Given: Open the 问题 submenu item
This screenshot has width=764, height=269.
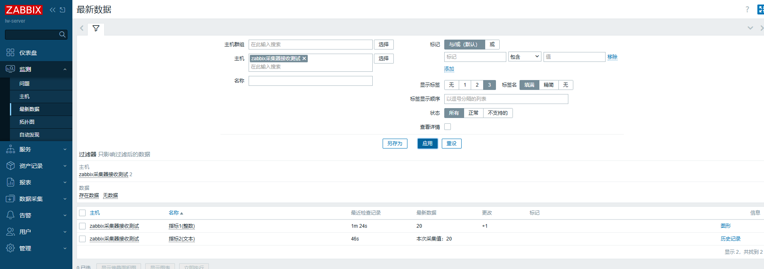Looking at the screenshot, I should click(x=41, y=84).
